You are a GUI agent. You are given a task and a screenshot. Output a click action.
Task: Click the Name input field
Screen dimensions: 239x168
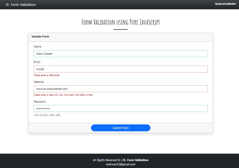[121, 54]
